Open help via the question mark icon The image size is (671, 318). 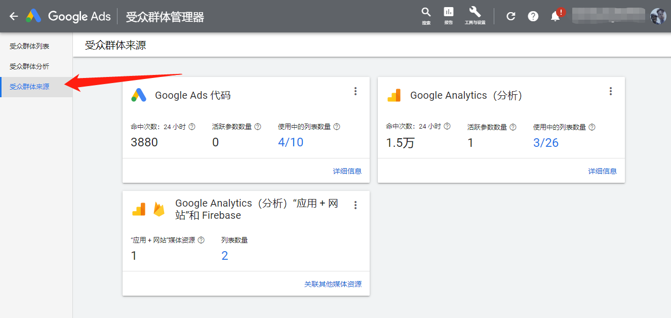(533, 16)
